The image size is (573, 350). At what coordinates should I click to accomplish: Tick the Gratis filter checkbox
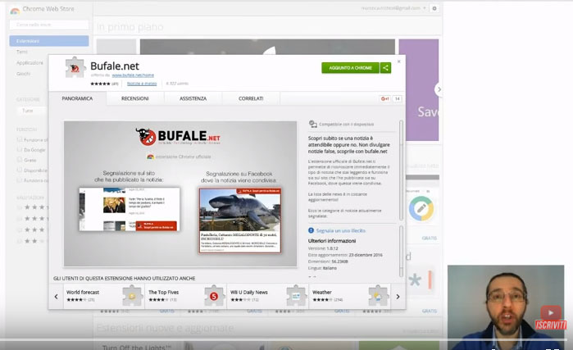(20, 161)
